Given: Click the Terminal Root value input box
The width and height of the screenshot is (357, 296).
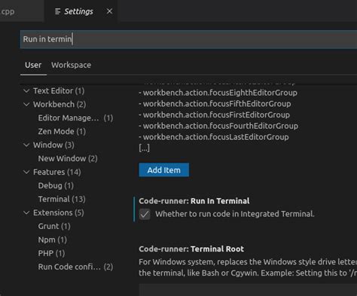Looking at the screenshot, I should (248, 290).
